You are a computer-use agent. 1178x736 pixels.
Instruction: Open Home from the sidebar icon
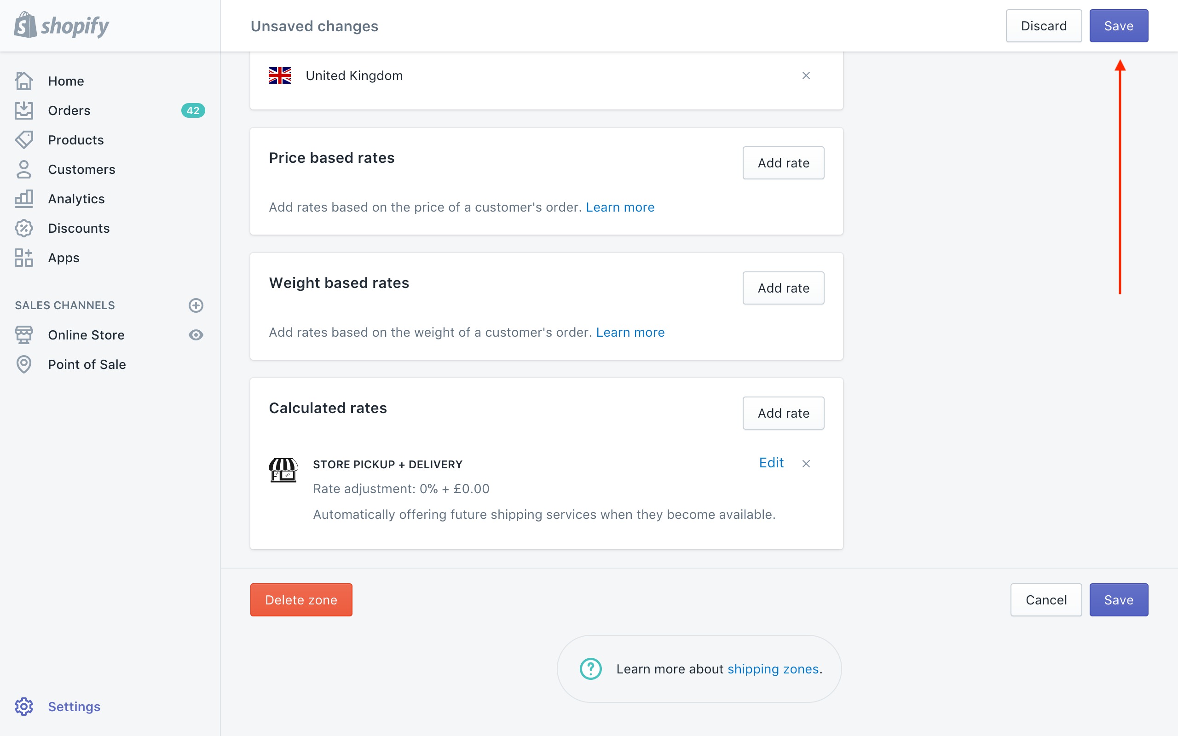tap(24, 81)
